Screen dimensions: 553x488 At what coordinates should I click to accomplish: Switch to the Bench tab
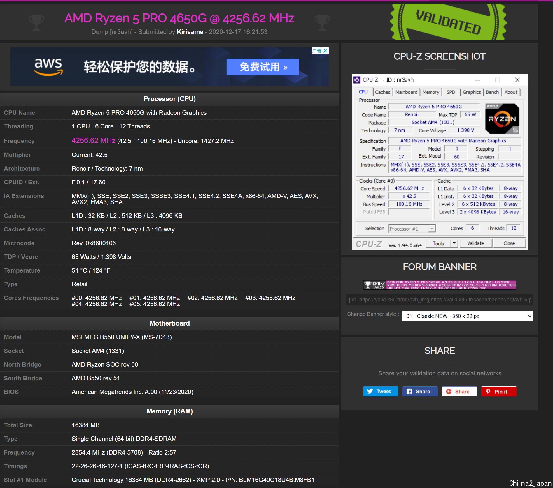[x=492, y=92]
